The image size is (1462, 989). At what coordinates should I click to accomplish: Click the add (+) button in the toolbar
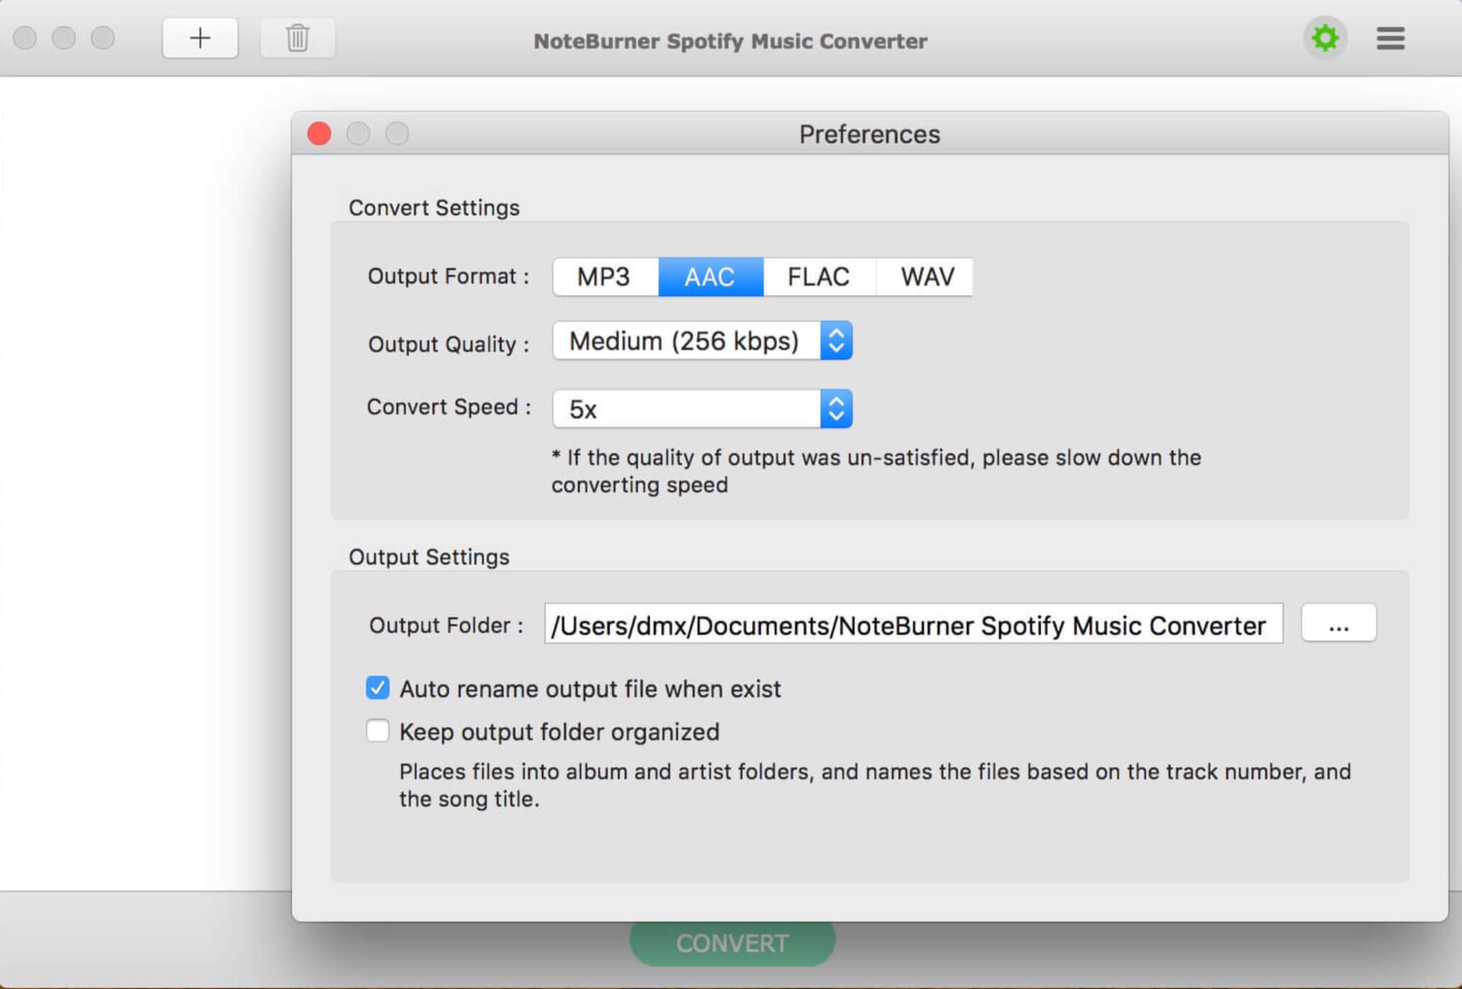tap(200, 38)
